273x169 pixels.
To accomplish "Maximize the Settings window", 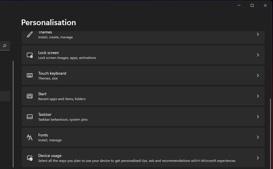I will pyautogui.click(x=252, y=5).
